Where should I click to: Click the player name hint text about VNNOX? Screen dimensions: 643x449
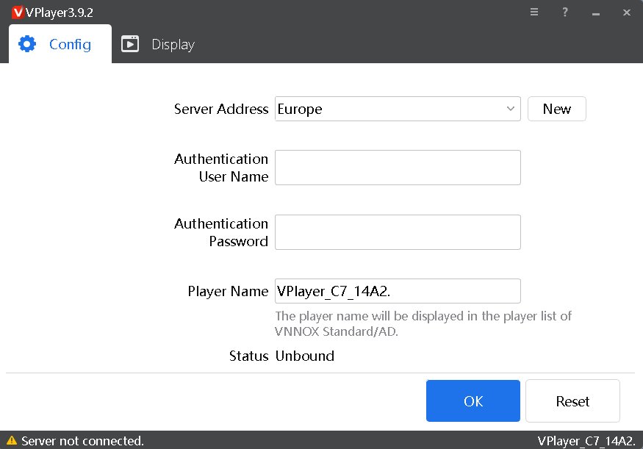[423, 323]
